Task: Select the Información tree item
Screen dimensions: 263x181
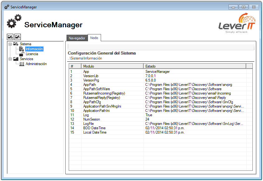Action: [34, 49]
